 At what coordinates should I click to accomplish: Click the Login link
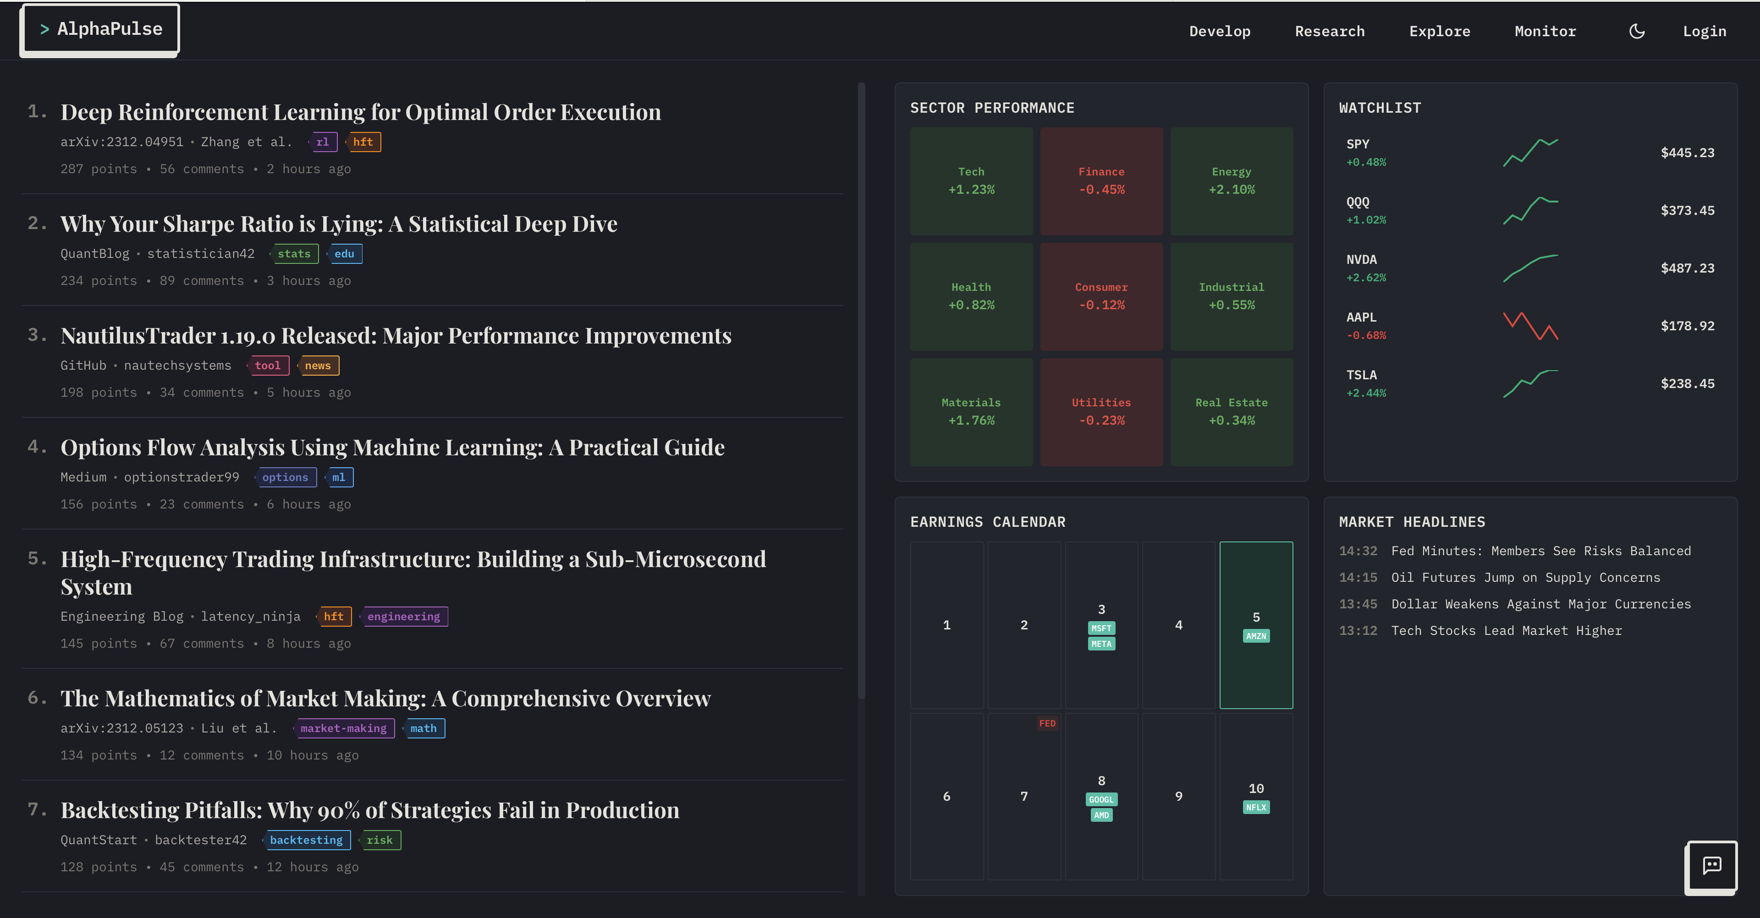click(x=1704, y=31)
